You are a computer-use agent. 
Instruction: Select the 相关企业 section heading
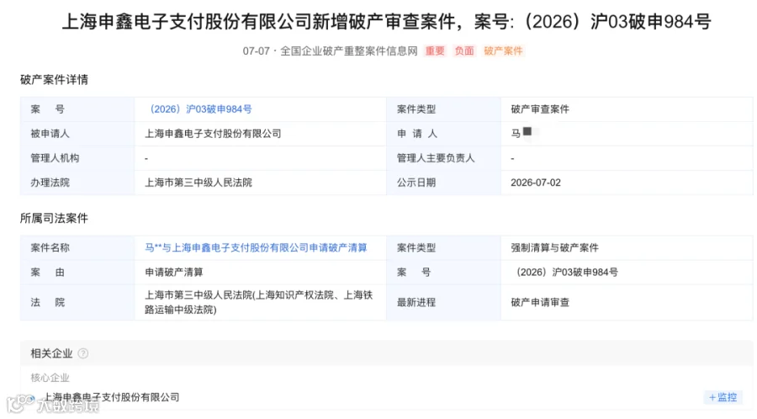coord(51,353)
